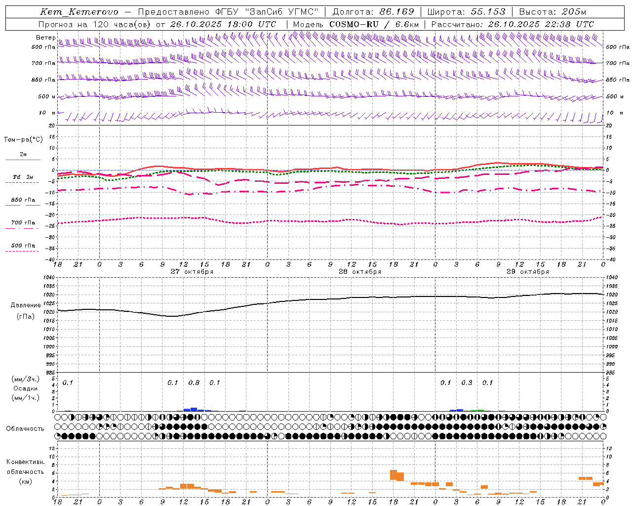
Task: Click the Осадки precipitation label
Action: 26,388
